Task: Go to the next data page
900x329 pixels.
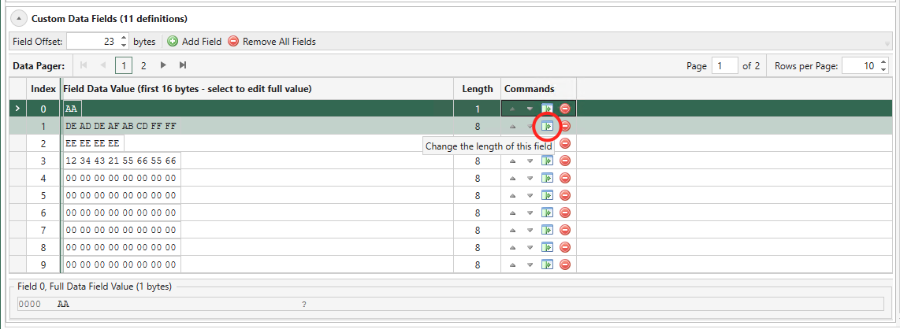Action: [x=164, y=65]
